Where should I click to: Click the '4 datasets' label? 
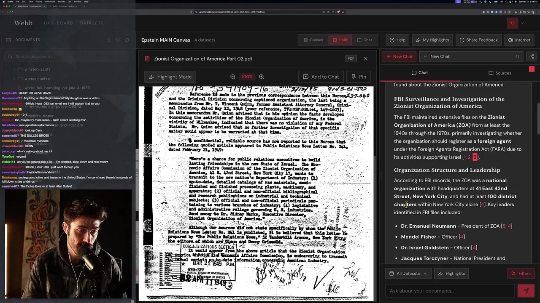point(205,40)
